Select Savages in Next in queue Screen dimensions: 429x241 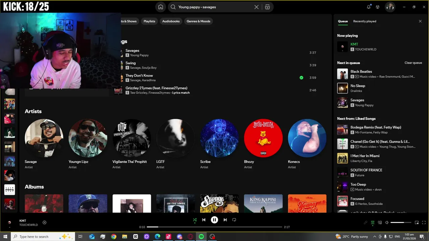click(380, 102)
